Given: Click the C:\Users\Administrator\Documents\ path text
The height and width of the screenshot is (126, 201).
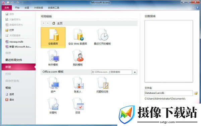Looking at the screenshot, I should [165, 99].
